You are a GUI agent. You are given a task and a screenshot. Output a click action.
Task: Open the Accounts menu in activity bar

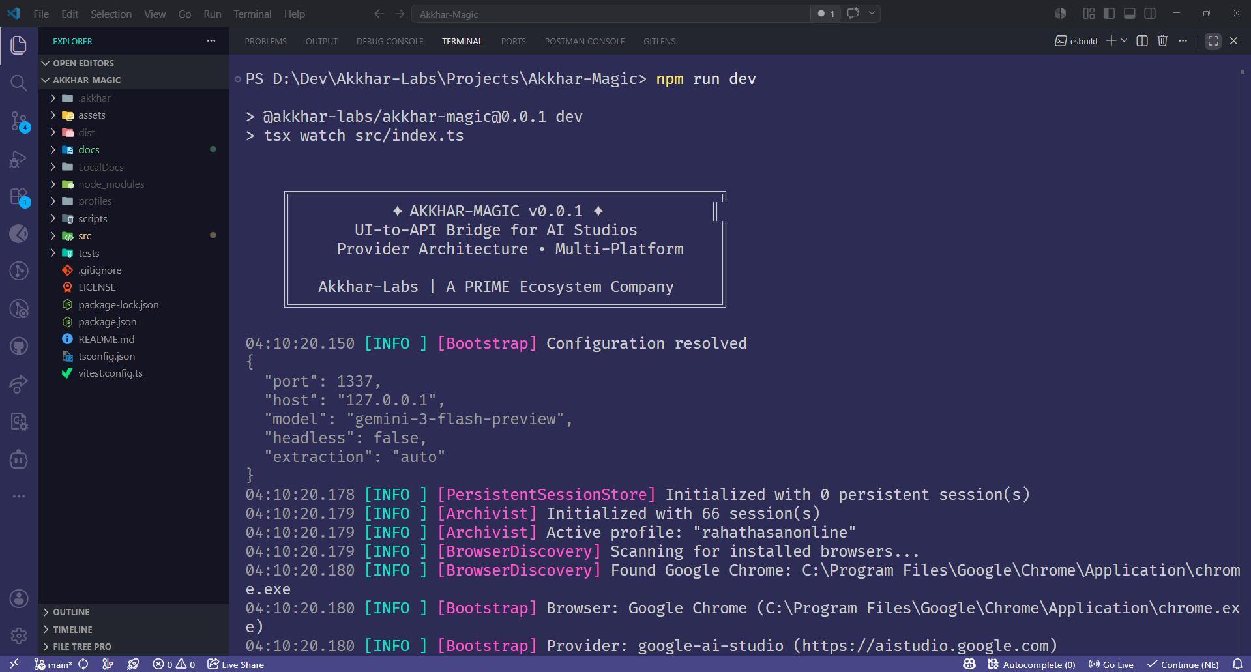point(19,598)
